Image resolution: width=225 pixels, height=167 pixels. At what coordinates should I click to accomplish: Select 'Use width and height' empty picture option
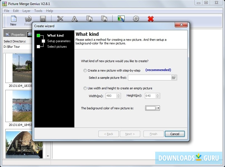[85, 88]
